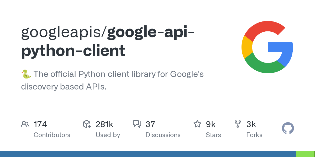This screenshot has height=157, width=315.
Task: Click the 37 discussions count
Action: 150,124
